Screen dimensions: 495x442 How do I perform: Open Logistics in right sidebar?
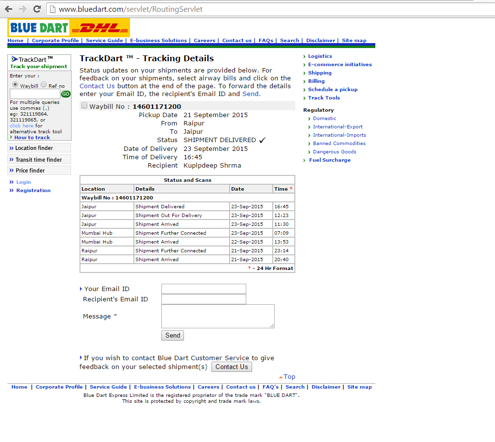pos(320,56)
